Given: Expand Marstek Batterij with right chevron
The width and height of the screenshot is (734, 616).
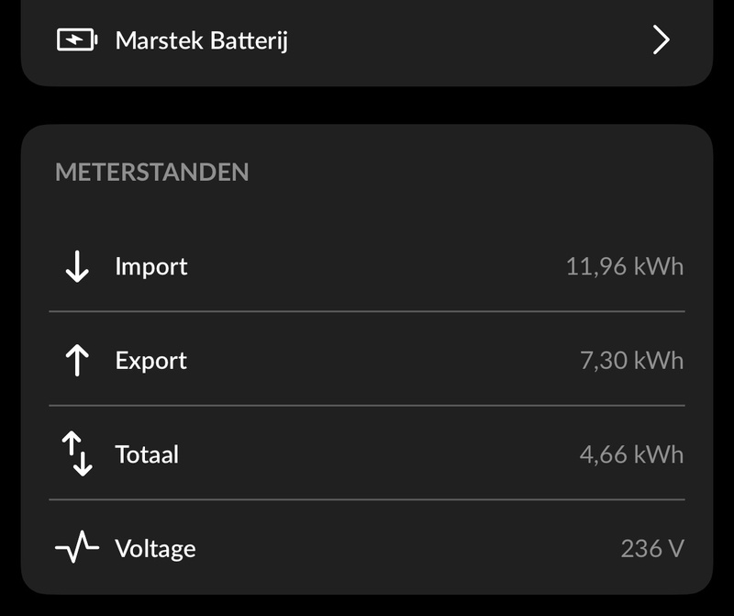Looking at the screenshot, I should click(x=661, y=40).
